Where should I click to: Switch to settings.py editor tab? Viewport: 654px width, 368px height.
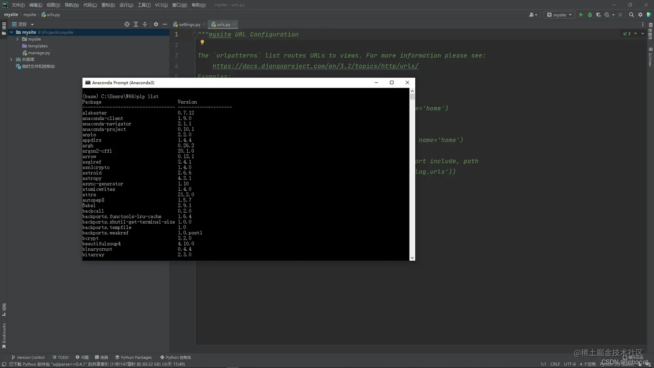click(189, 24)
